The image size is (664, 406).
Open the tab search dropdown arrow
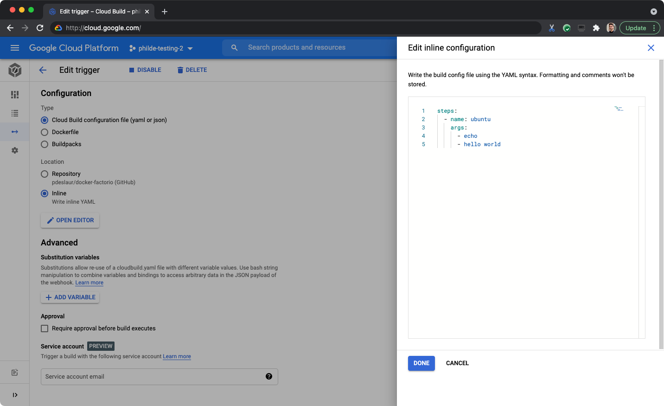(654, 12)
